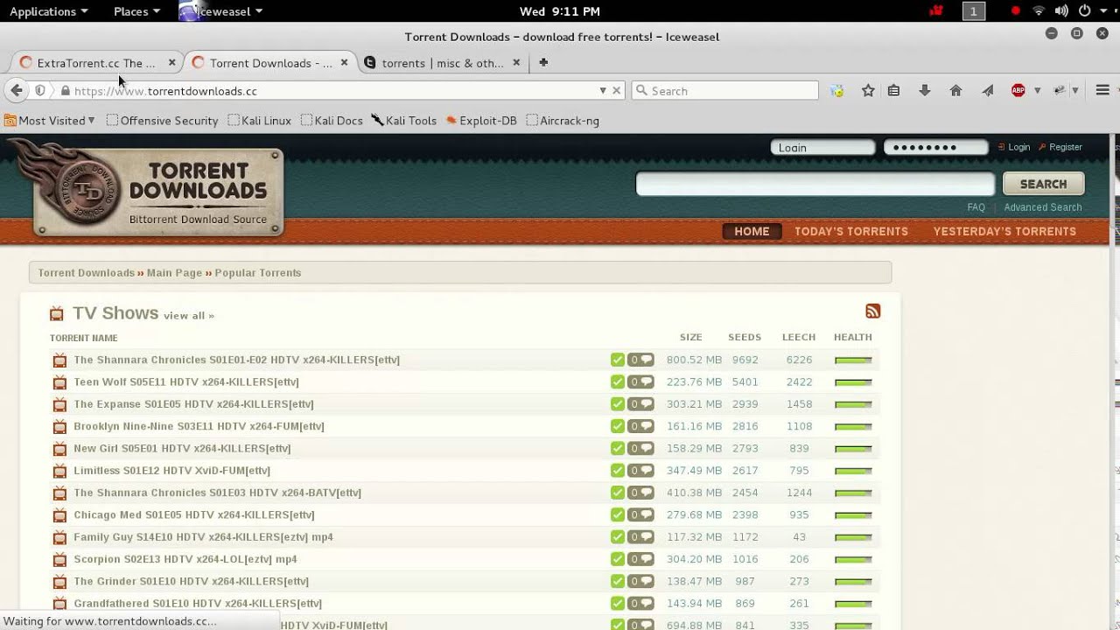Open new tab with plus button

coord(543,62)
